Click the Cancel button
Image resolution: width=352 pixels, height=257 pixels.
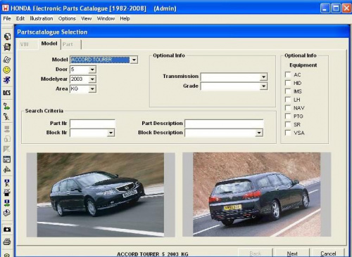coord(328,253)
